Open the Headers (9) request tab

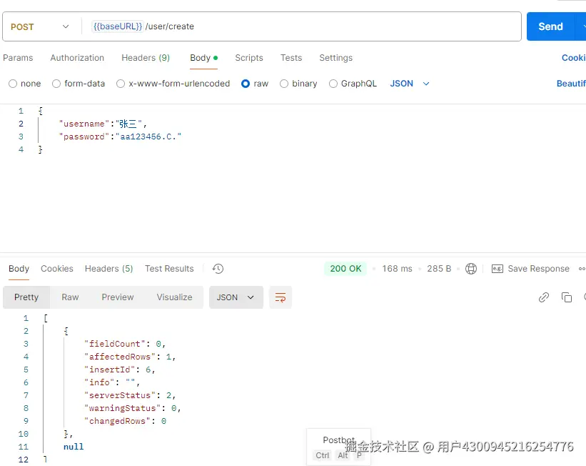(x=146, y=58)
